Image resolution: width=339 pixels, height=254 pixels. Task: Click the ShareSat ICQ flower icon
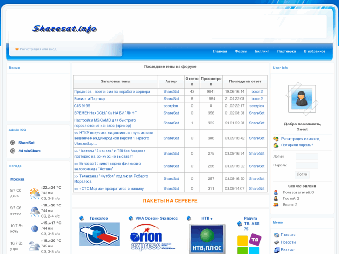click(13, 143)
